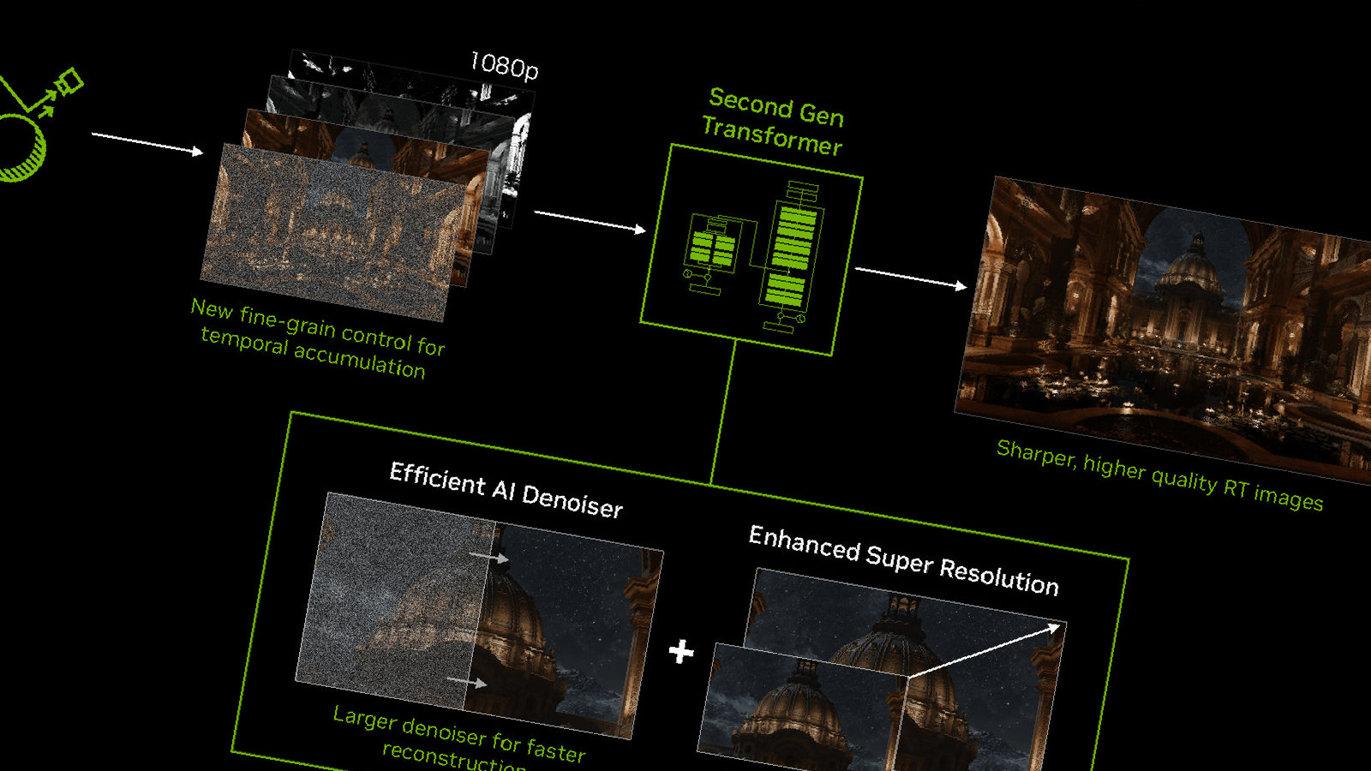Click the 'New fine-grain control' caption text
This screenshot has height=771, width=1371.
(x=317, y=338)
